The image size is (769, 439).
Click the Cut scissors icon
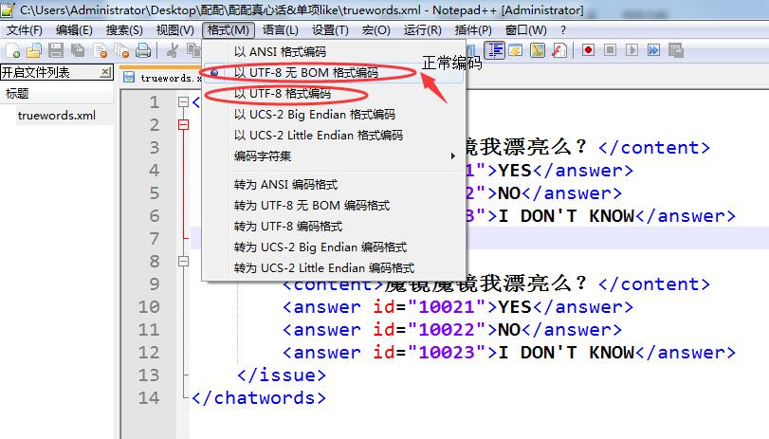click(172, 50)
